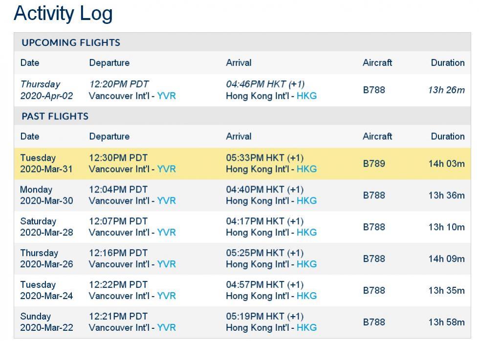The height and width of the screenshot is (341, 479).
Task: Select the B789 aircraft cell
Action: click(x=374, y=164)
